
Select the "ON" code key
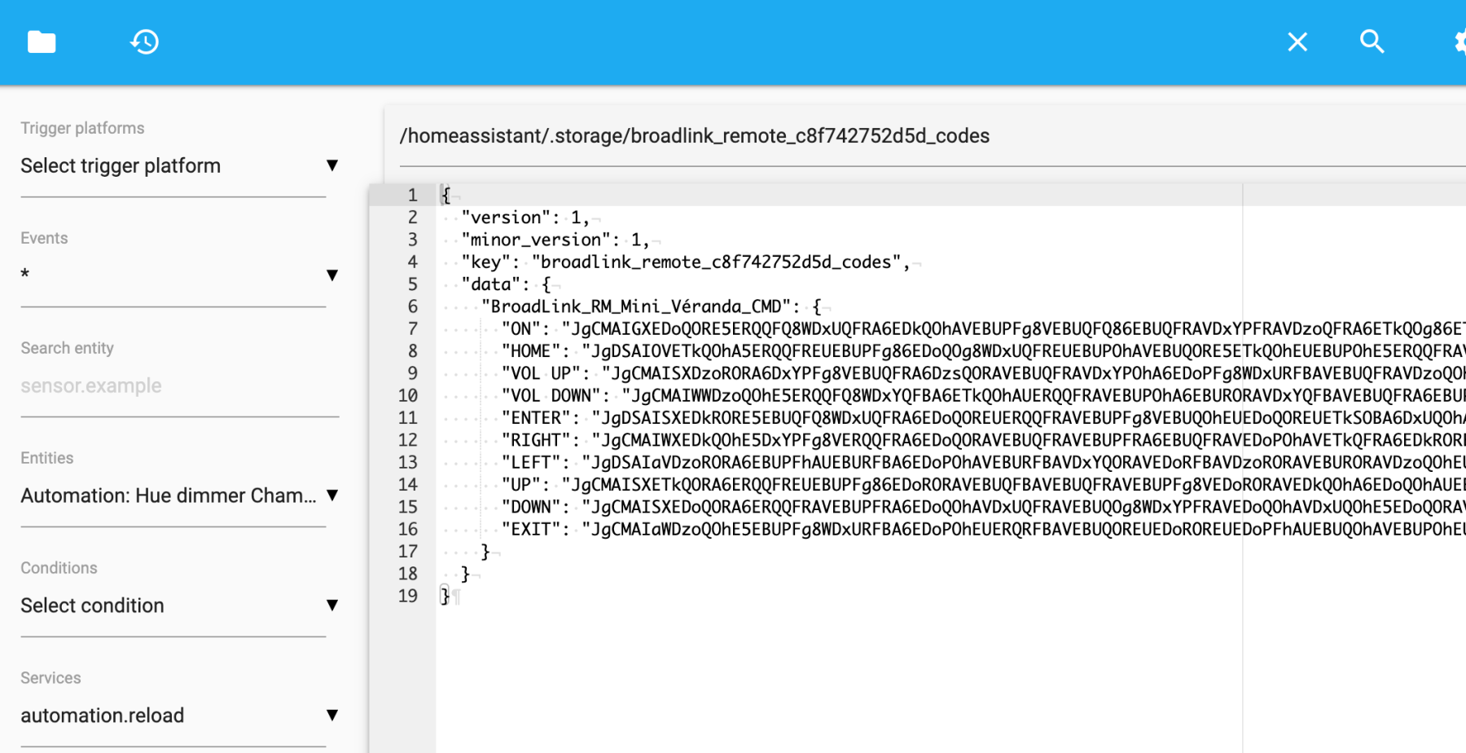521,329
